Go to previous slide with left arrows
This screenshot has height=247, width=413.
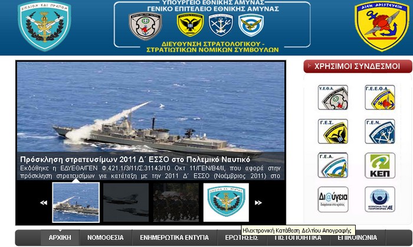tap(44, 203)
